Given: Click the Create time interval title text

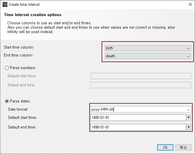Looking at the screenshot, I should [x=24, y=5].
